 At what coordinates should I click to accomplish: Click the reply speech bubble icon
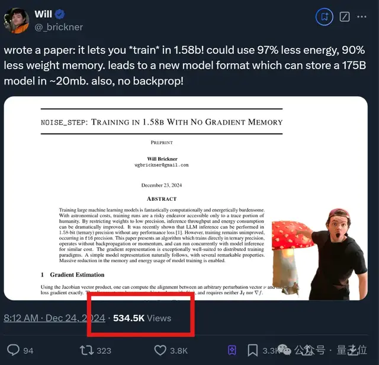coord(13,350)
